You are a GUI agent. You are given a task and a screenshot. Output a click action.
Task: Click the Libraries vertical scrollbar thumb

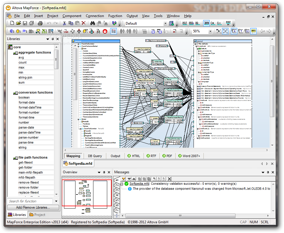56,59
